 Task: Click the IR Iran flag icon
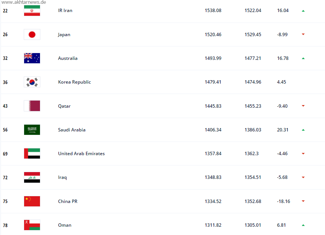coord(32,11)
